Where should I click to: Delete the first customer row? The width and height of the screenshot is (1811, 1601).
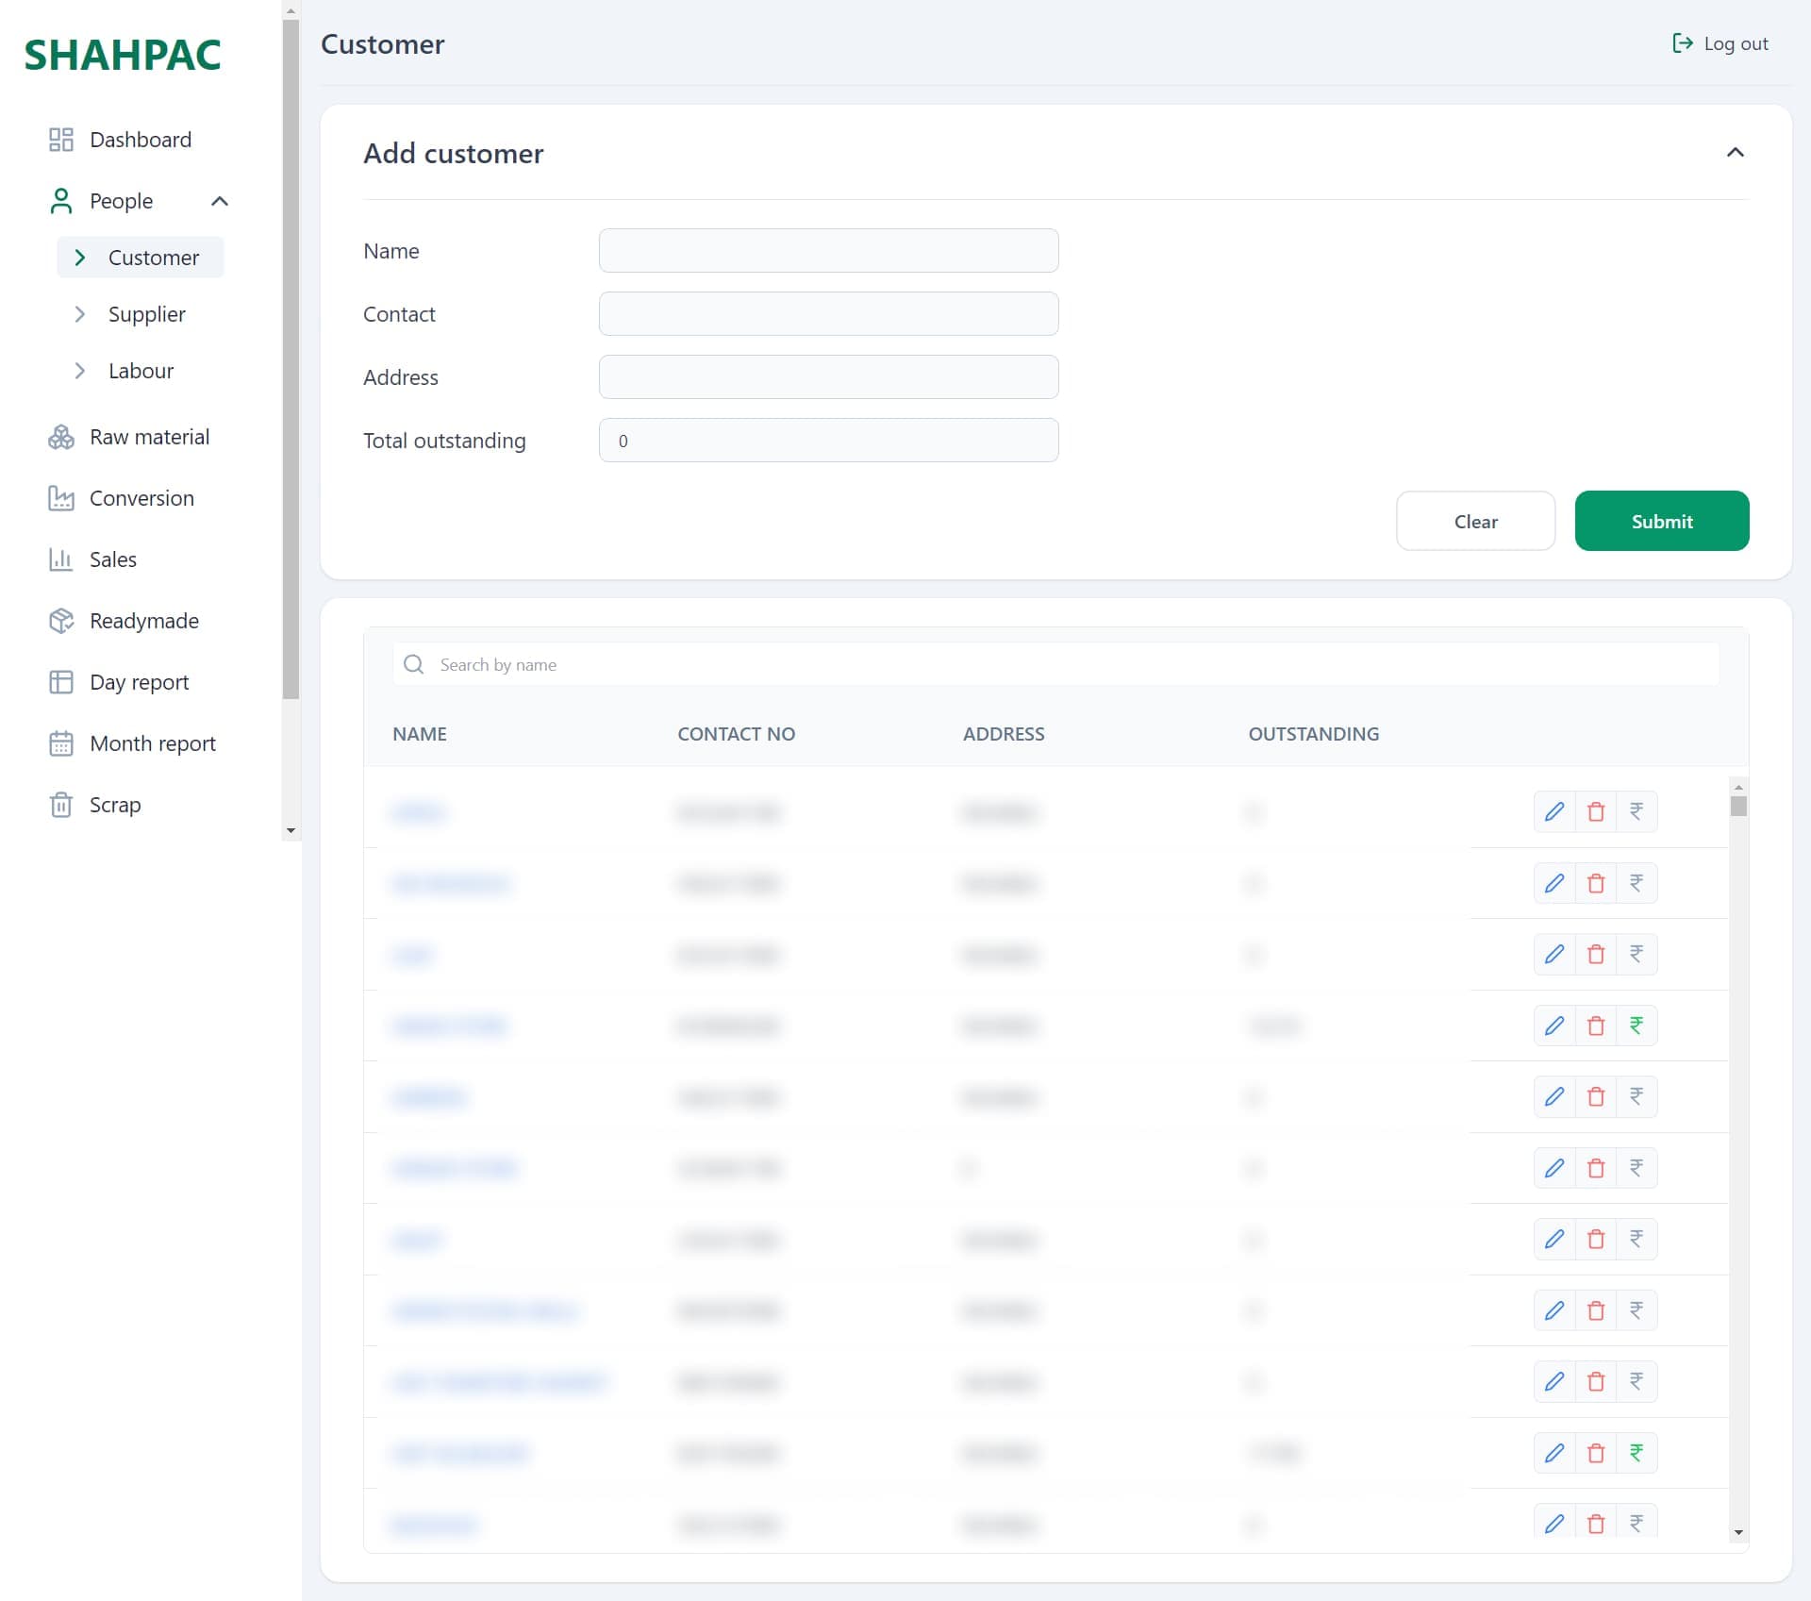point(1596,811)
